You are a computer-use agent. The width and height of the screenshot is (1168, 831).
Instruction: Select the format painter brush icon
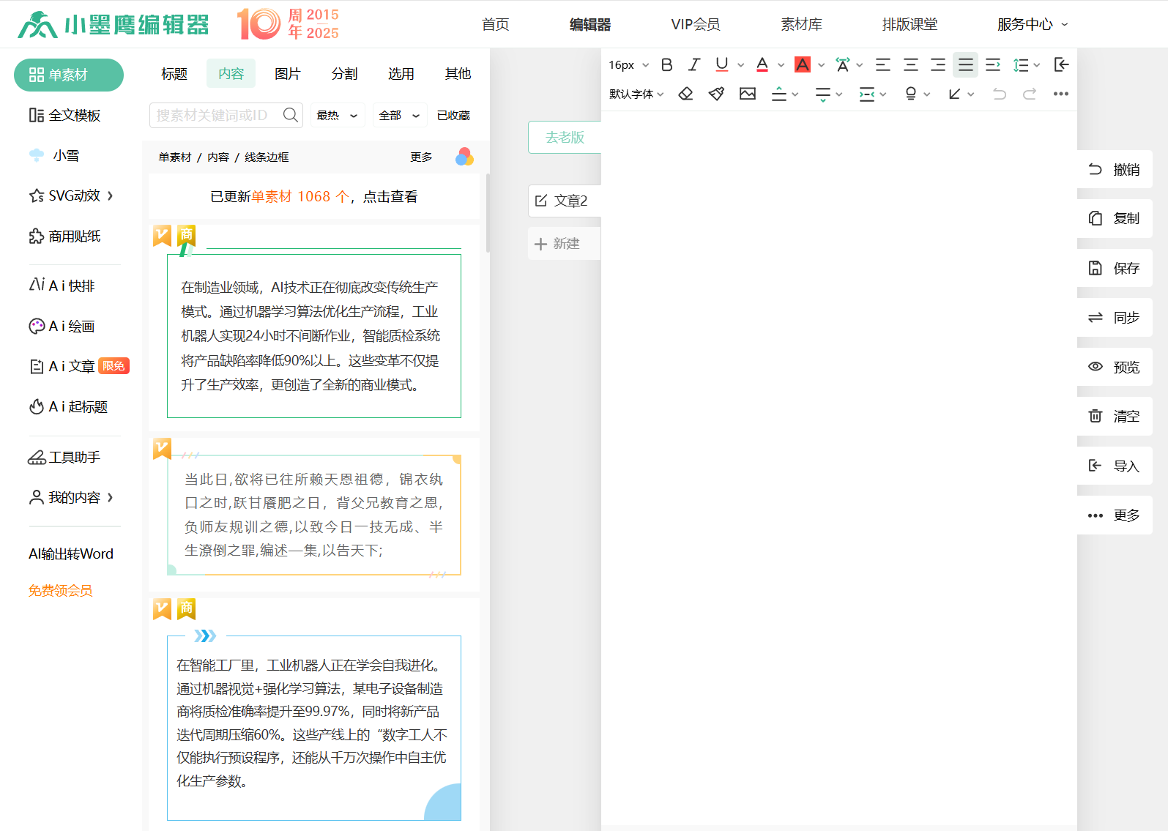(716, 94)
